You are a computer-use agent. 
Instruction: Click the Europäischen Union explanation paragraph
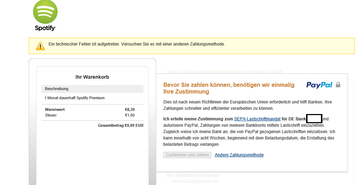(248, 105)
